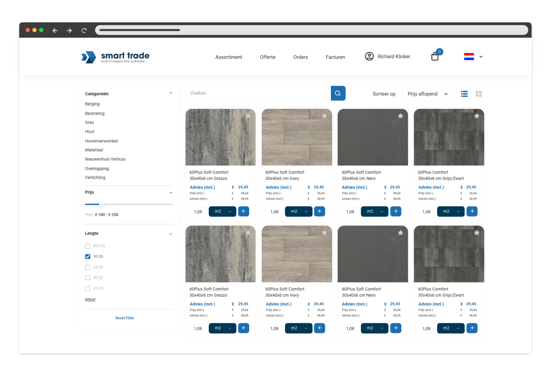
Task: Add the first-row Nero tile with plus button
Action: [396, 211]
